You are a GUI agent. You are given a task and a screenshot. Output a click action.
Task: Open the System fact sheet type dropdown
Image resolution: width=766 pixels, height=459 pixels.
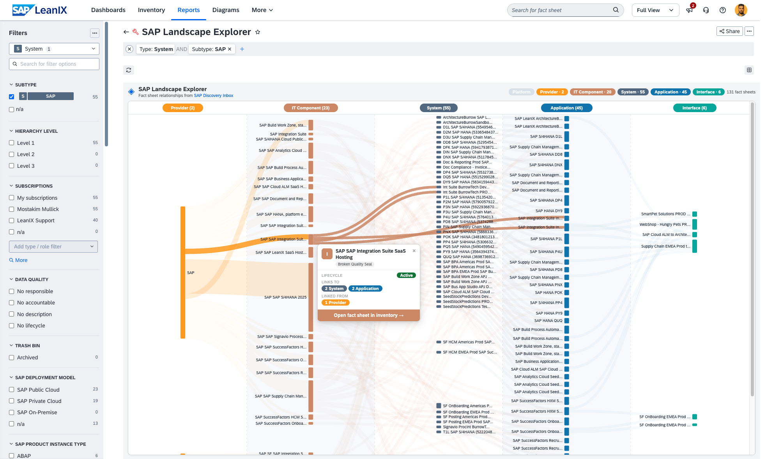[x=54, y=49]
